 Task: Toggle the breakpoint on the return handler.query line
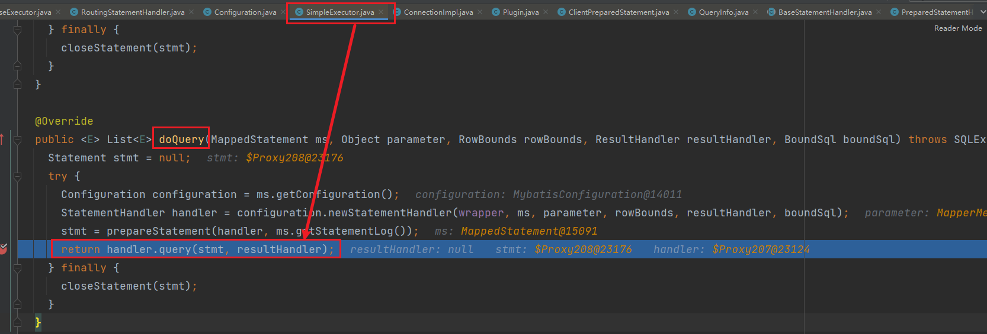[x=3, y=249]
